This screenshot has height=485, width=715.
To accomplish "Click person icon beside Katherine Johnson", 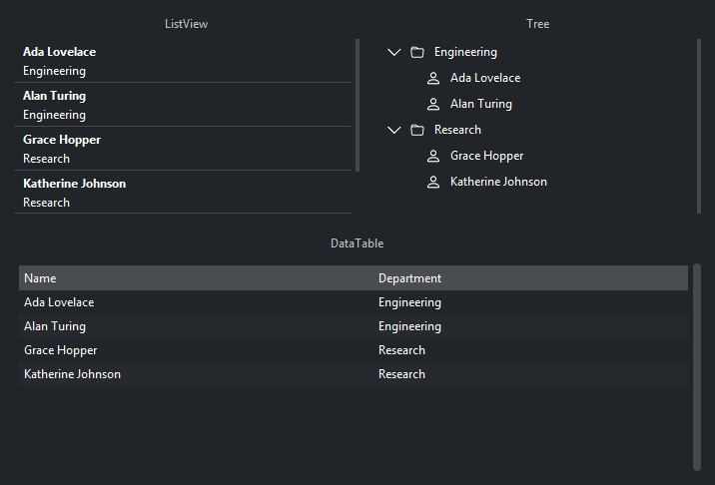I will coord(433,182).
